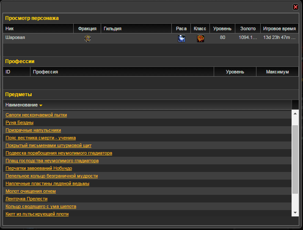This screenshot has width=303, height=230.
Task: Click the Золото column header
Action: point(248,29)
